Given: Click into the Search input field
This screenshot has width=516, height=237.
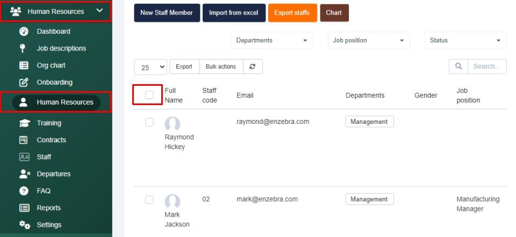Looking at the screenshot, I should pos(486,66).
